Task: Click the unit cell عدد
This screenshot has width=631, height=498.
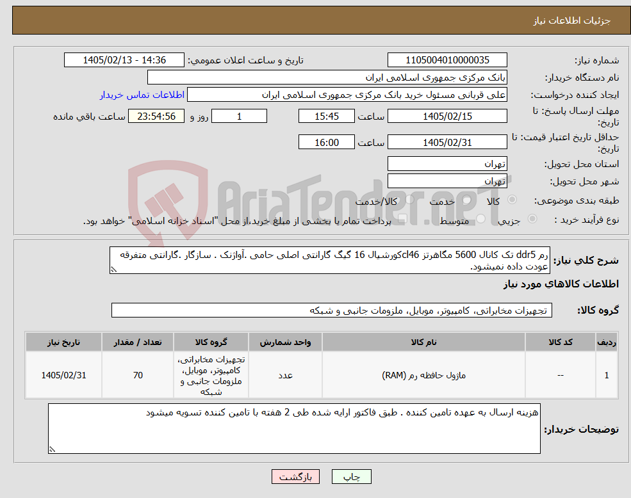Action: [x=285, y=375]
